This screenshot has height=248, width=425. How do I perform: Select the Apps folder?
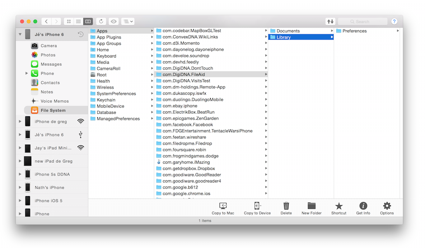[121, 31]
